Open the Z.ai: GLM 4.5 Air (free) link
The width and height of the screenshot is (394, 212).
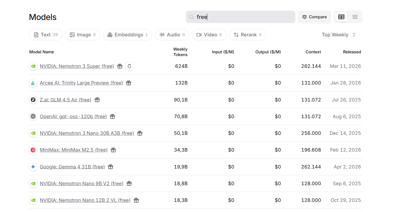[x=66, y=100]
